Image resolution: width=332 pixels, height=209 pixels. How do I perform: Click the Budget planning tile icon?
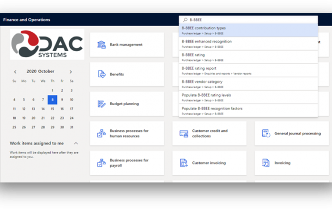101,104
